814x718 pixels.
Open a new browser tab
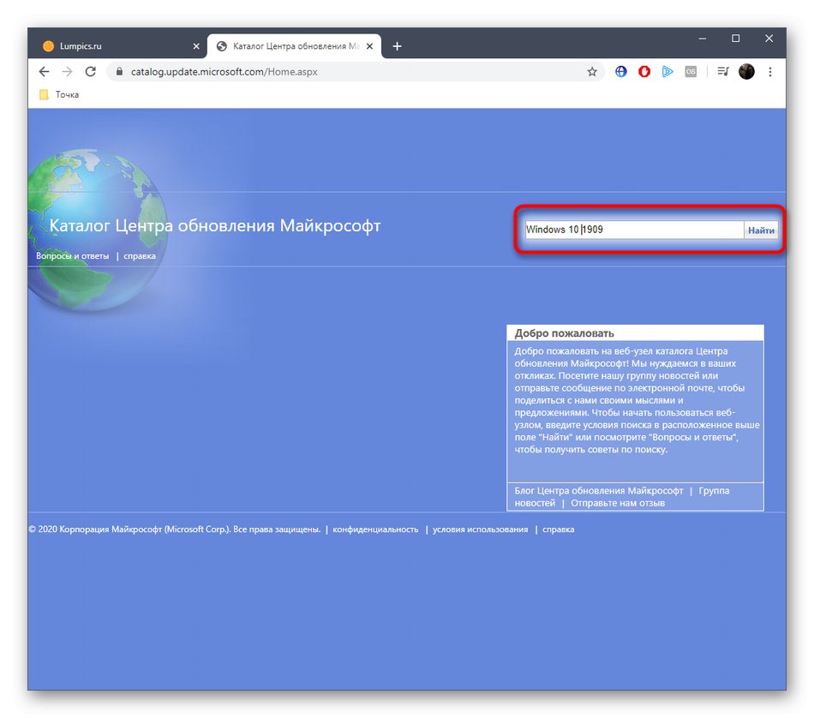[397, 46]
